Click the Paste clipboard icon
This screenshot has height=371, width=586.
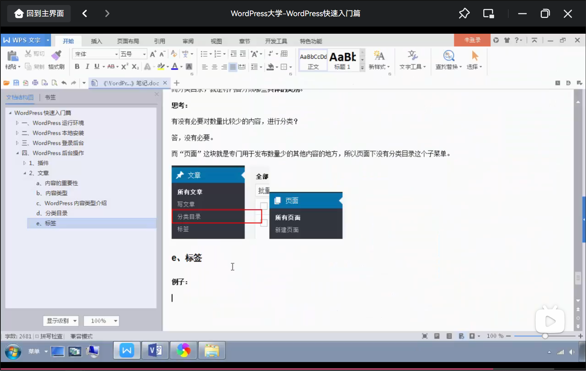point(13,56)
